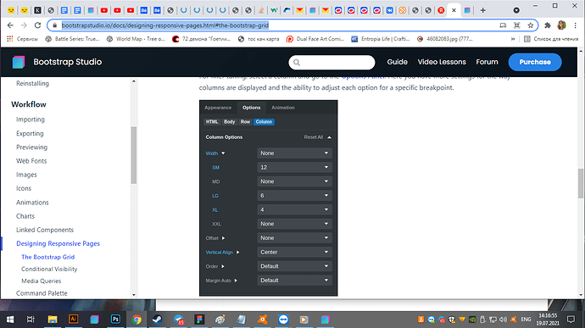This screenshot has width=585, height=328.
Task: Open Illustrator from the taskbar
Action: (x=74, y=319)
